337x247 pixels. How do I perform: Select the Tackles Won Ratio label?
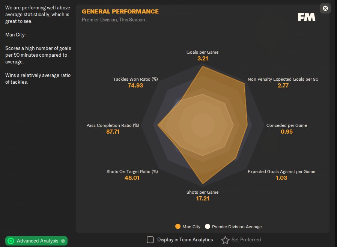[135, 80]
